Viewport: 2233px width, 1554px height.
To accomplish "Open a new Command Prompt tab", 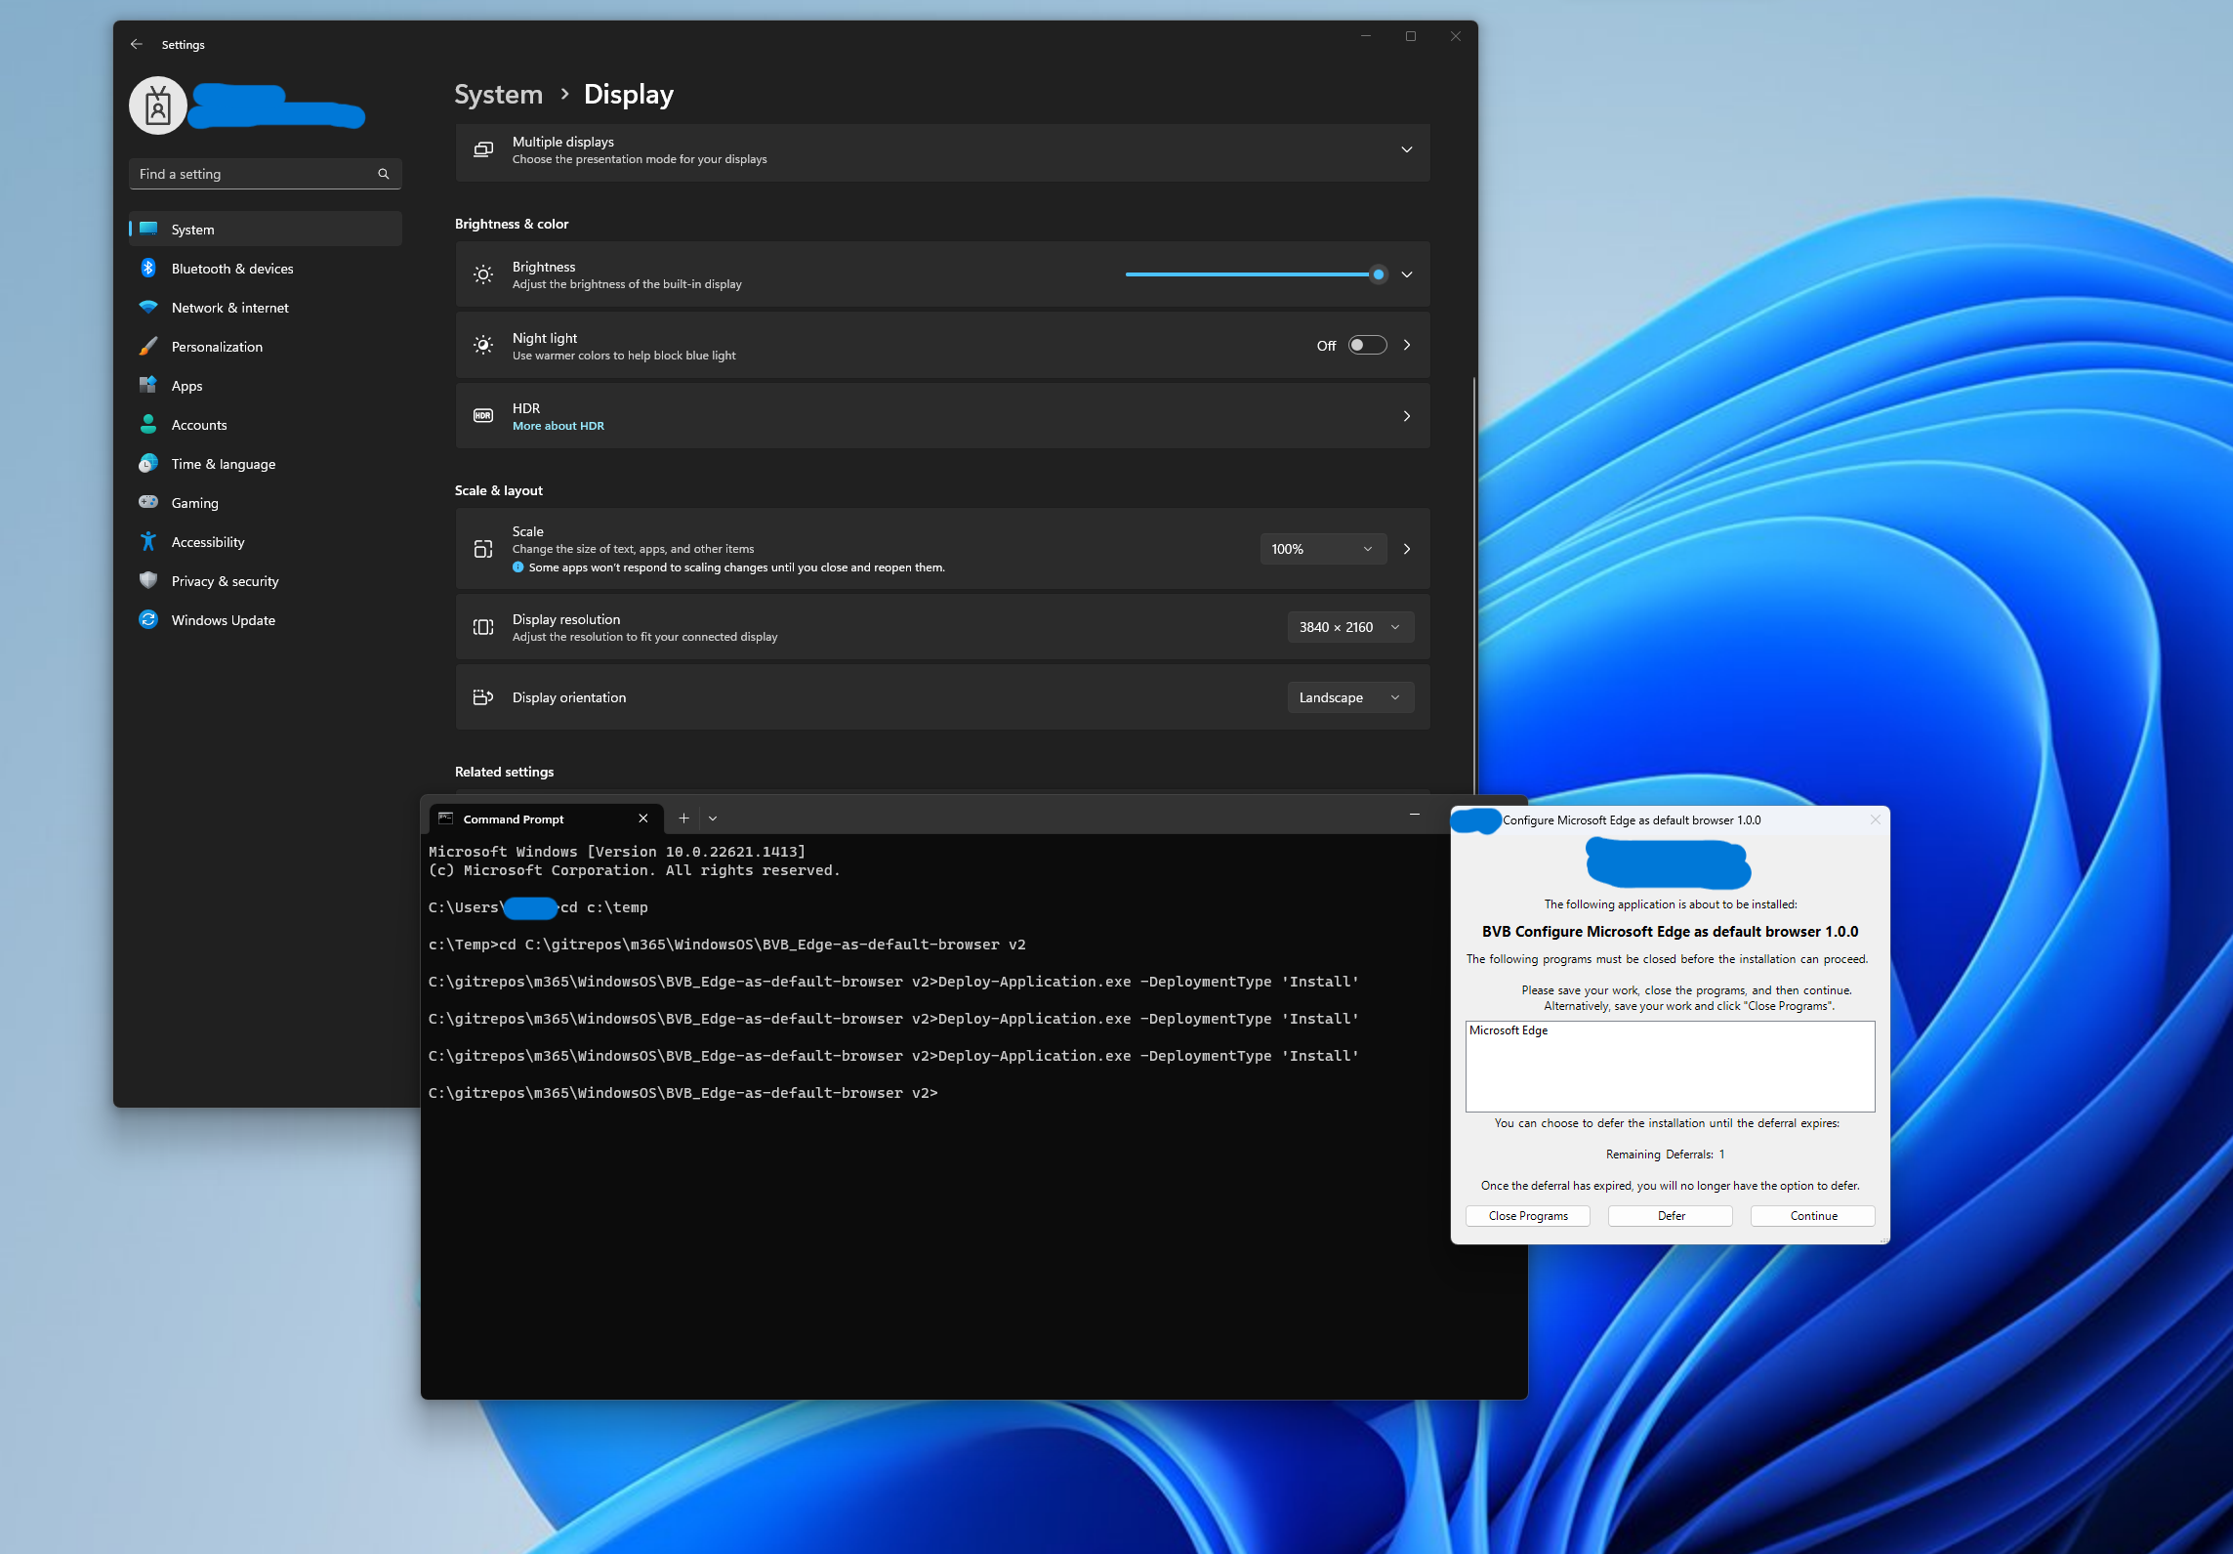I will coord(683,819).
